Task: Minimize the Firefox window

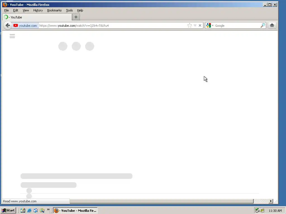Action: click(x=265, y=4)
